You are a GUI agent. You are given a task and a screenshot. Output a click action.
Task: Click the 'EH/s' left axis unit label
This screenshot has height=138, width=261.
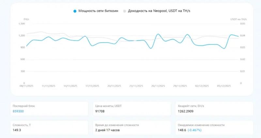pos(26,19)
